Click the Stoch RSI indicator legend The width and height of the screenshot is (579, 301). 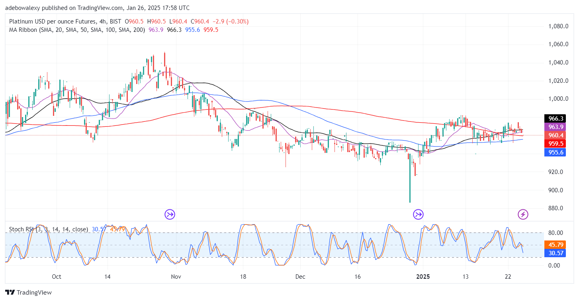coord(49,229)
